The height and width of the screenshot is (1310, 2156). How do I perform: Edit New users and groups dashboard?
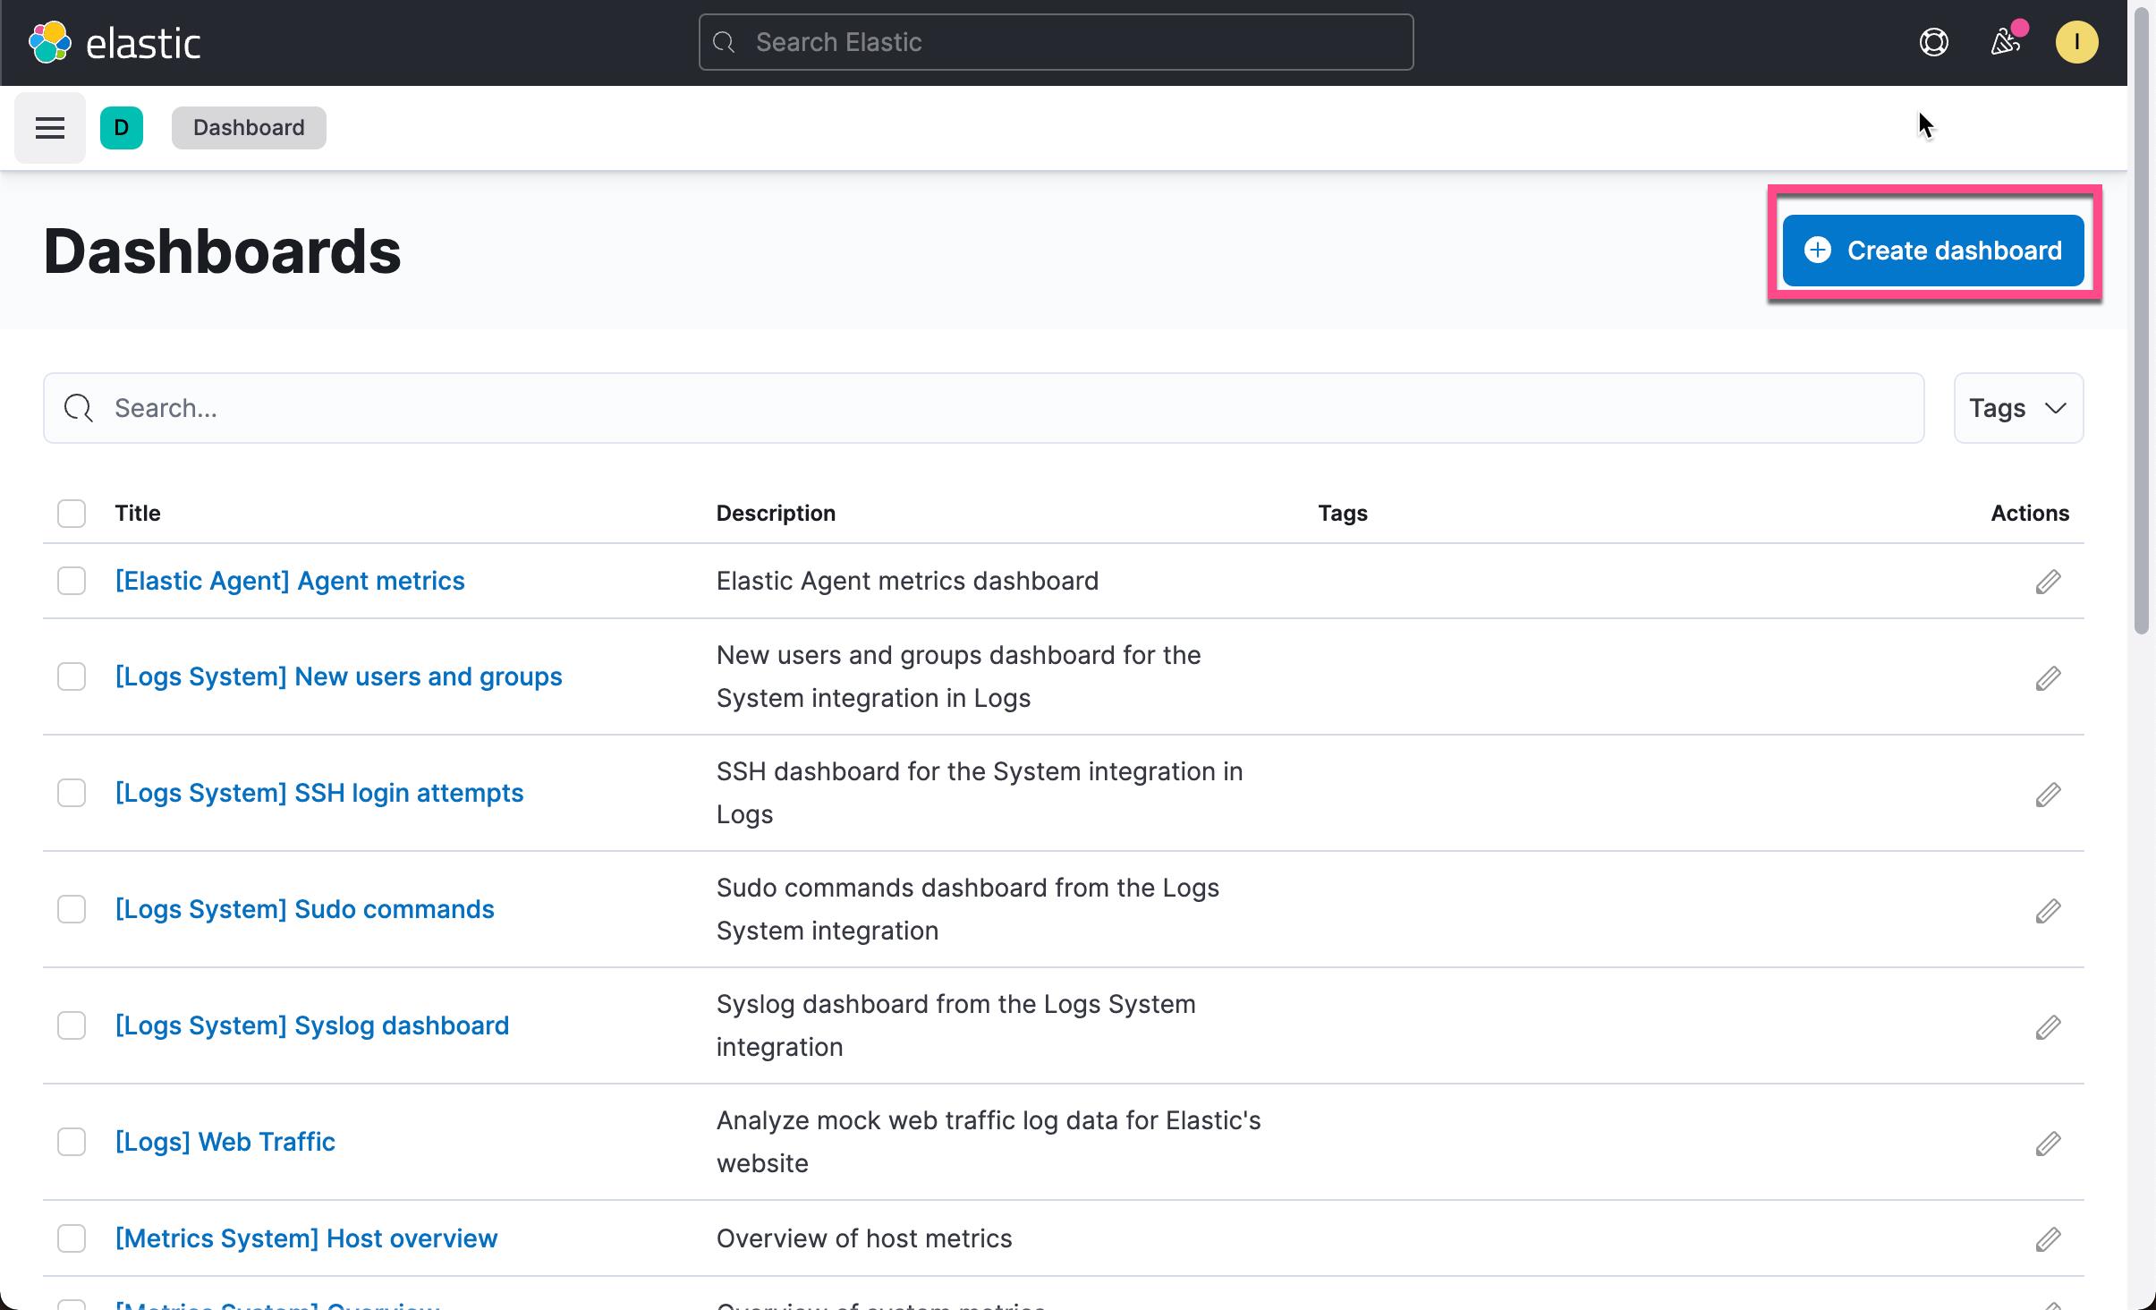click(2048, 678)
